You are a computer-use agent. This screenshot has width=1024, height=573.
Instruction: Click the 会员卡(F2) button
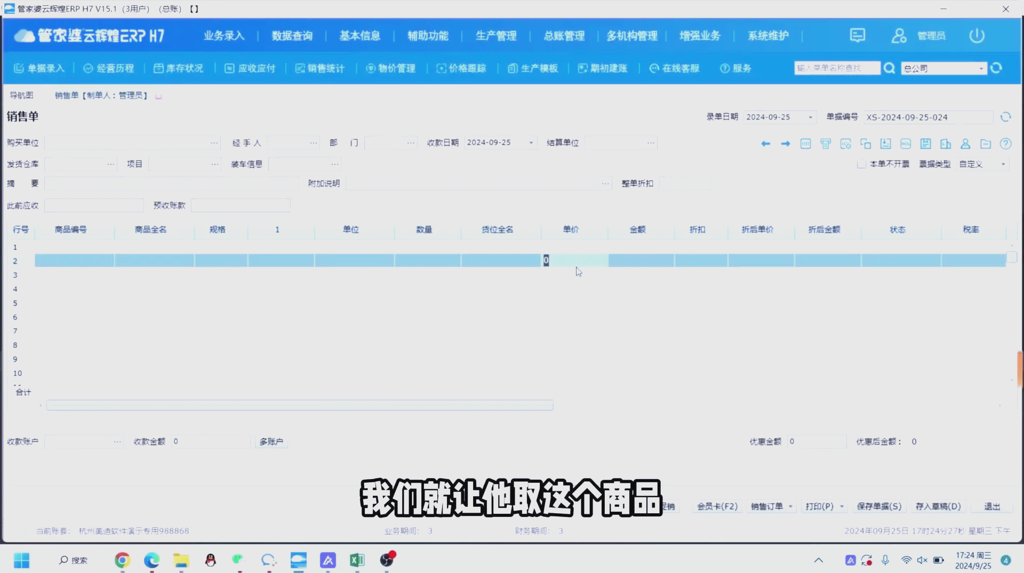[x=717, y=506]
